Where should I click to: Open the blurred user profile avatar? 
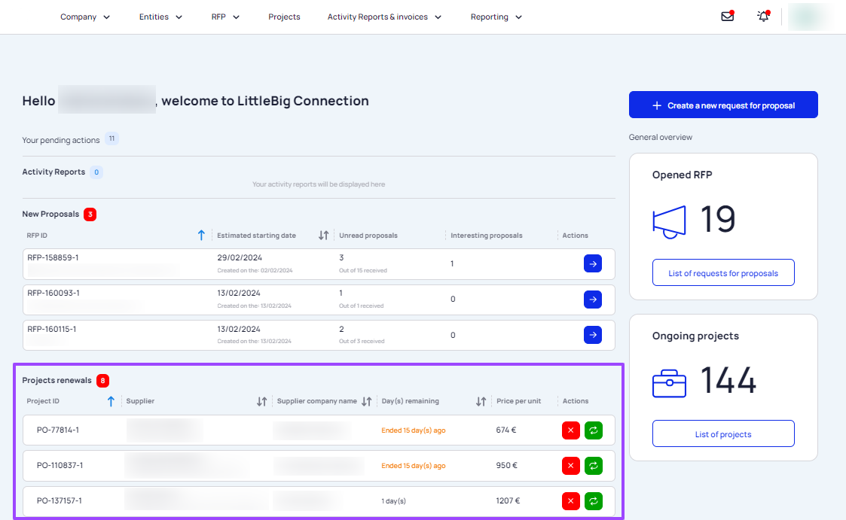point(808,17)
